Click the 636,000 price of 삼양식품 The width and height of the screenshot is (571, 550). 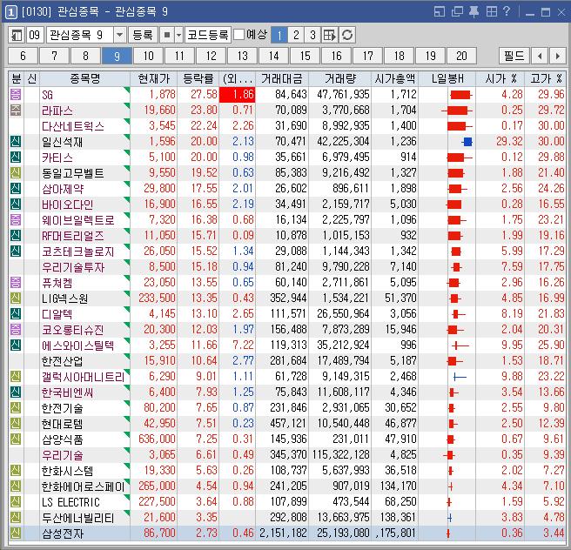pos(157,439)
